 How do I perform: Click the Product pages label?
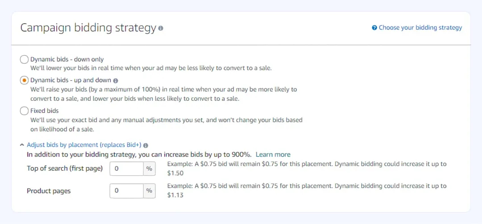coord(49,191)
